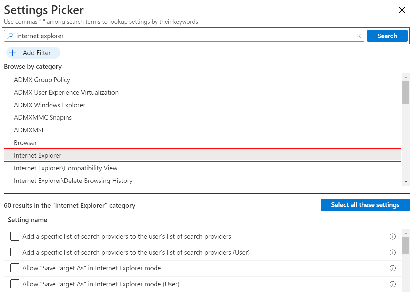
Task: Click the plus icon beside Add Filter
Action: [x=13, y=53]
